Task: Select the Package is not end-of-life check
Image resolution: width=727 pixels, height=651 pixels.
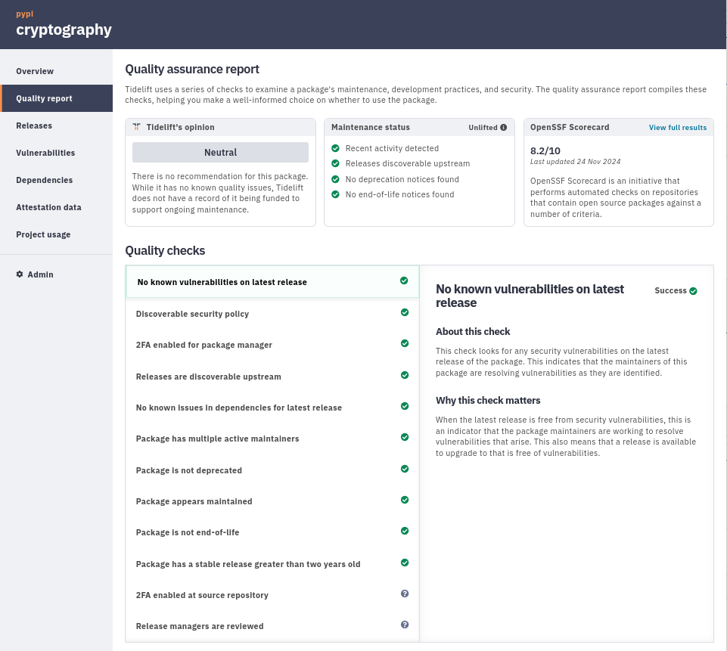Action: (x=272, y=532)
